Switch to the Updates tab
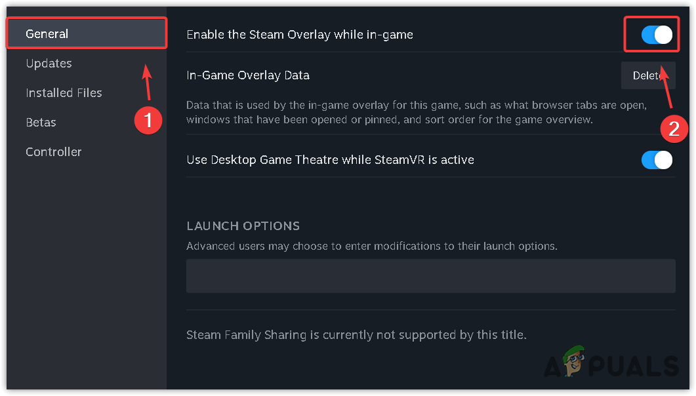696x396 pixels. point(49,64)
